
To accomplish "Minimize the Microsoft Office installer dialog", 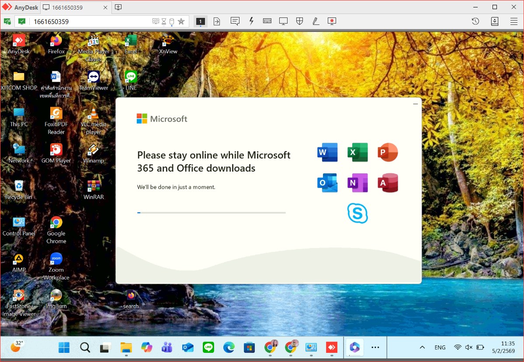I will tap(415, 104).
